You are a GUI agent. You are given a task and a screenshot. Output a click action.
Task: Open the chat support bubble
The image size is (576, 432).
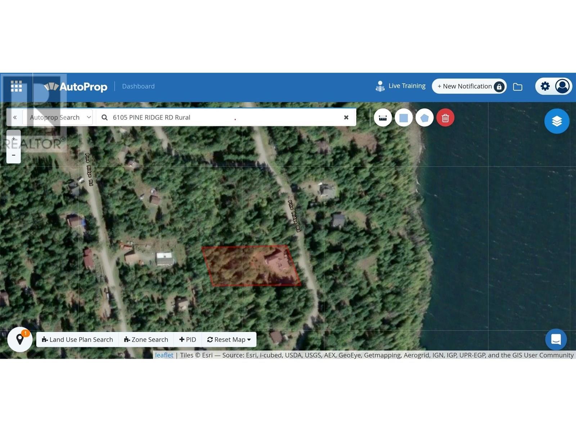(x=556, y=339)
